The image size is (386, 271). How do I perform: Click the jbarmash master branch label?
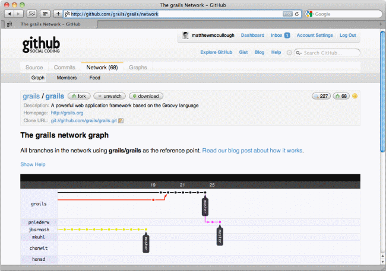(146, 243)
